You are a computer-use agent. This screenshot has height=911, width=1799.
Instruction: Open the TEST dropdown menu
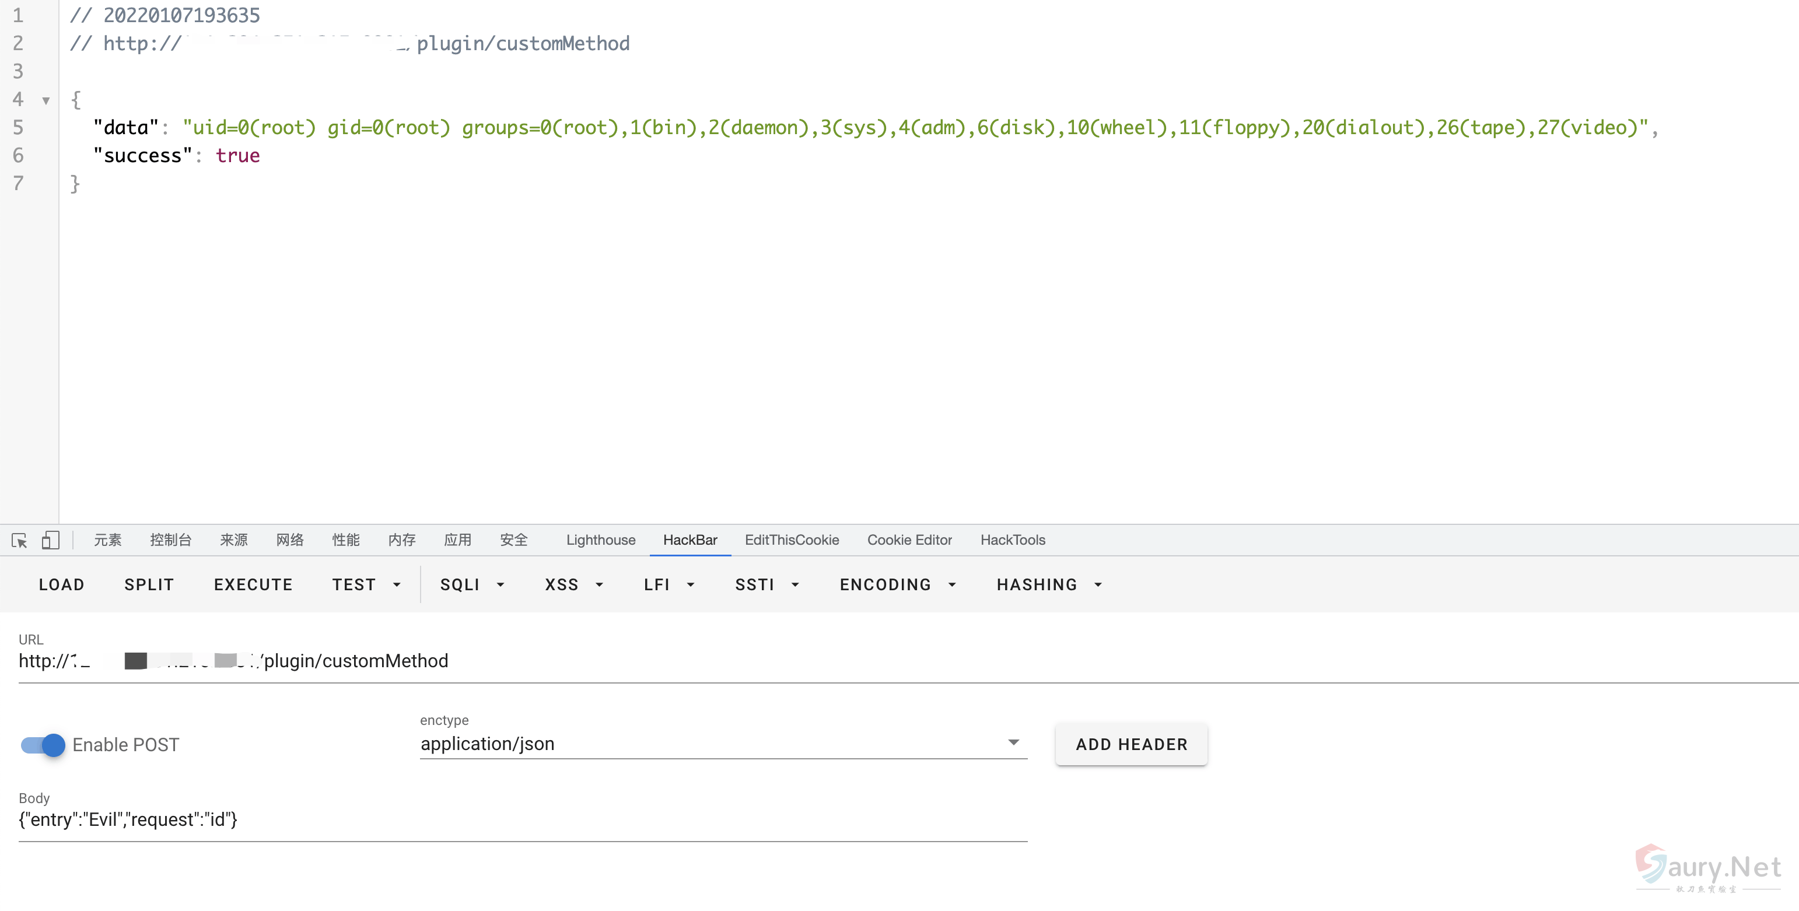coord(366,585)
